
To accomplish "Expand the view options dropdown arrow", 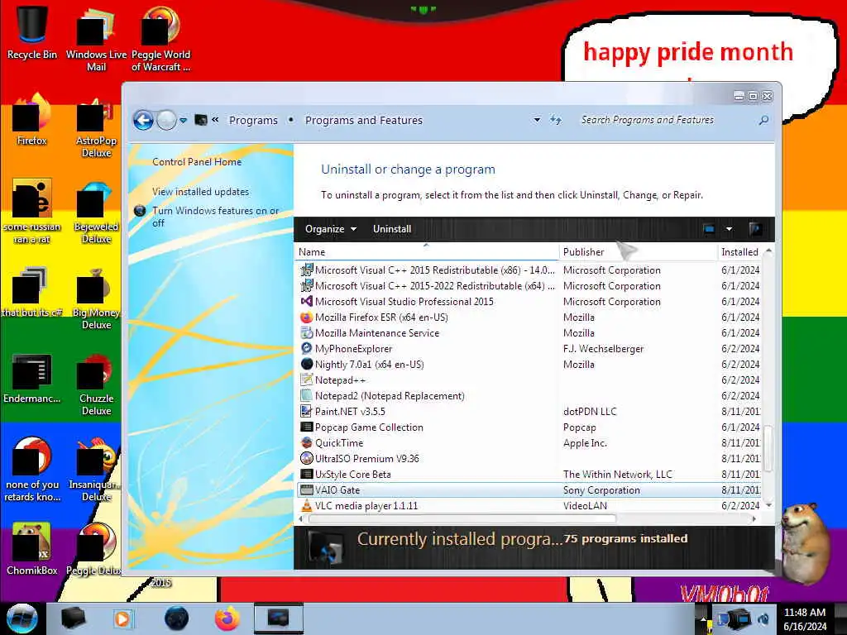I will [x=729, y=229].
